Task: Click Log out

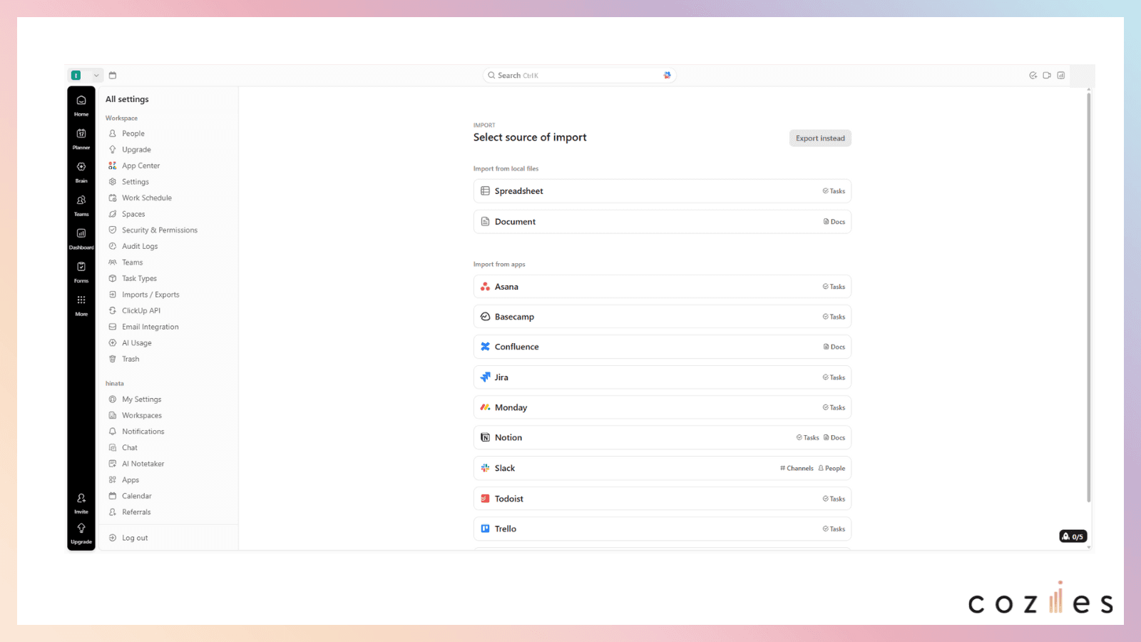Action: (x=135, y=538)
